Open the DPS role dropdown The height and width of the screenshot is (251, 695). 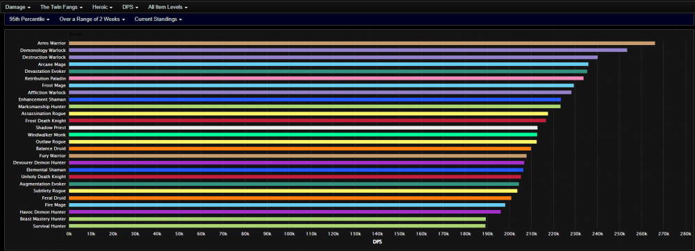(x=131, y=8)
